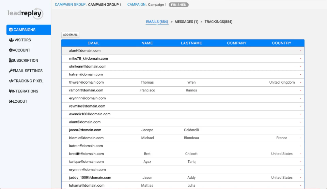This screenshot has width=327, height=189.
Task: Click the LASTNAME column header
Action: click(191, 43)
